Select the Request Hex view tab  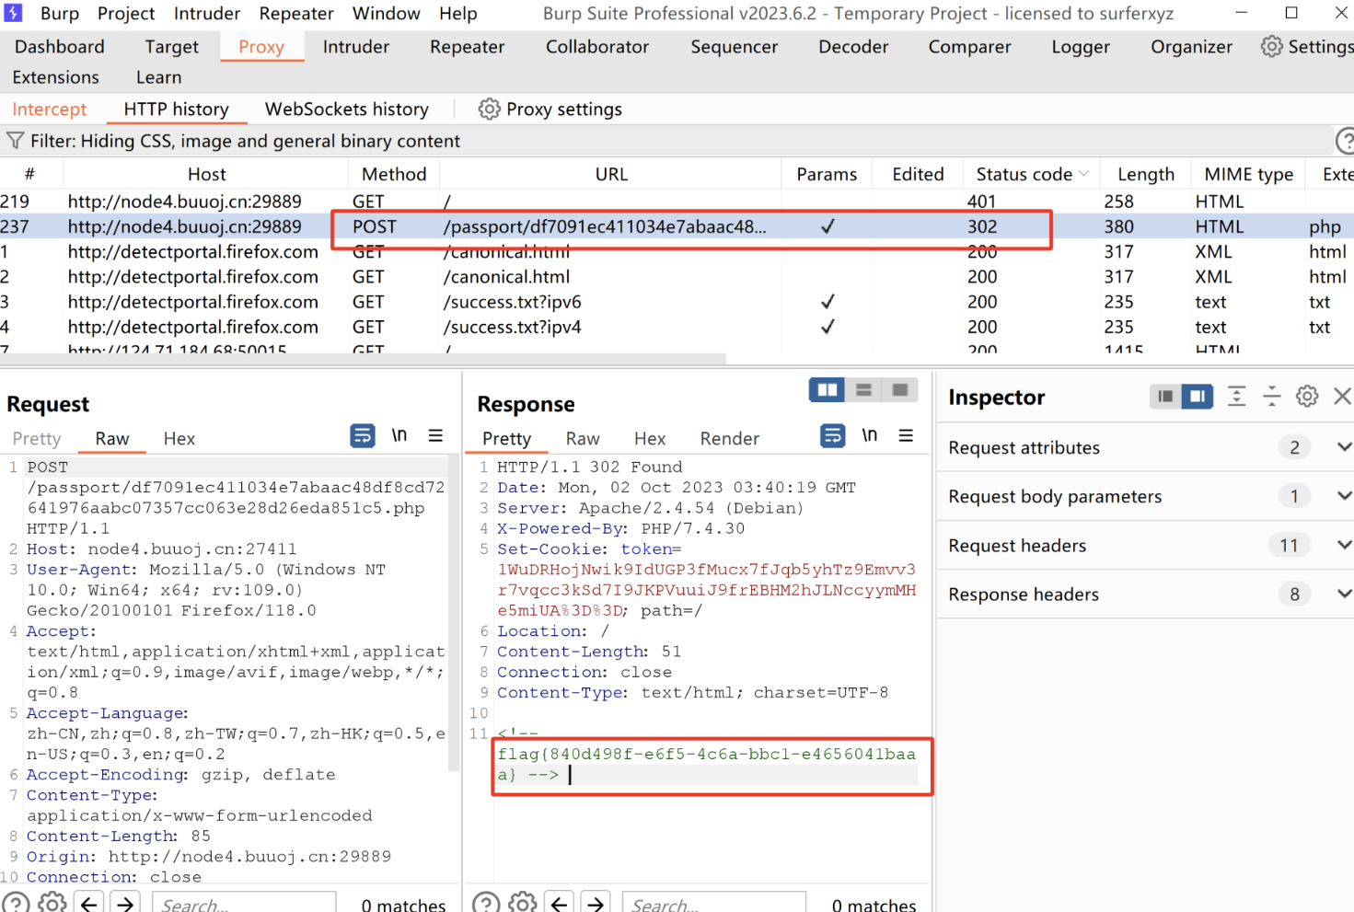(179, 438)
